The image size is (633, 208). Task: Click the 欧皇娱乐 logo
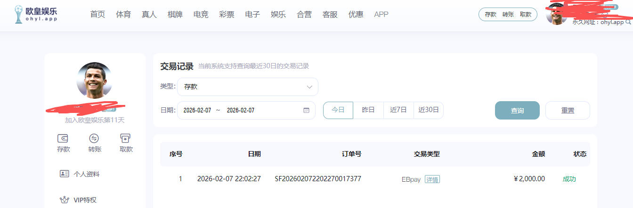point(36,15)
